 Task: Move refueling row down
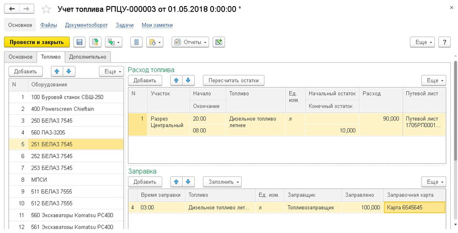(x=189, y=182)
